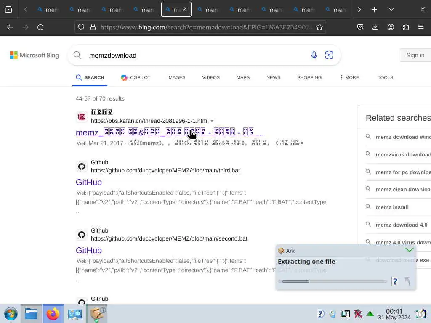Open the start menu orb
The image size is (431, 323).
[11, 314]
